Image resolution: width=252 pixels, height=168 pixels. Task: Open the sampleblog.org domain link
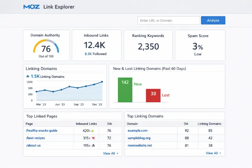pyautogui.click(x=139, y=138)
